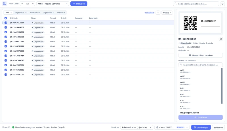227x131 pixels.
Task: Select Hauptlager Koblenz in location list
Action: (x=189, y=113)
